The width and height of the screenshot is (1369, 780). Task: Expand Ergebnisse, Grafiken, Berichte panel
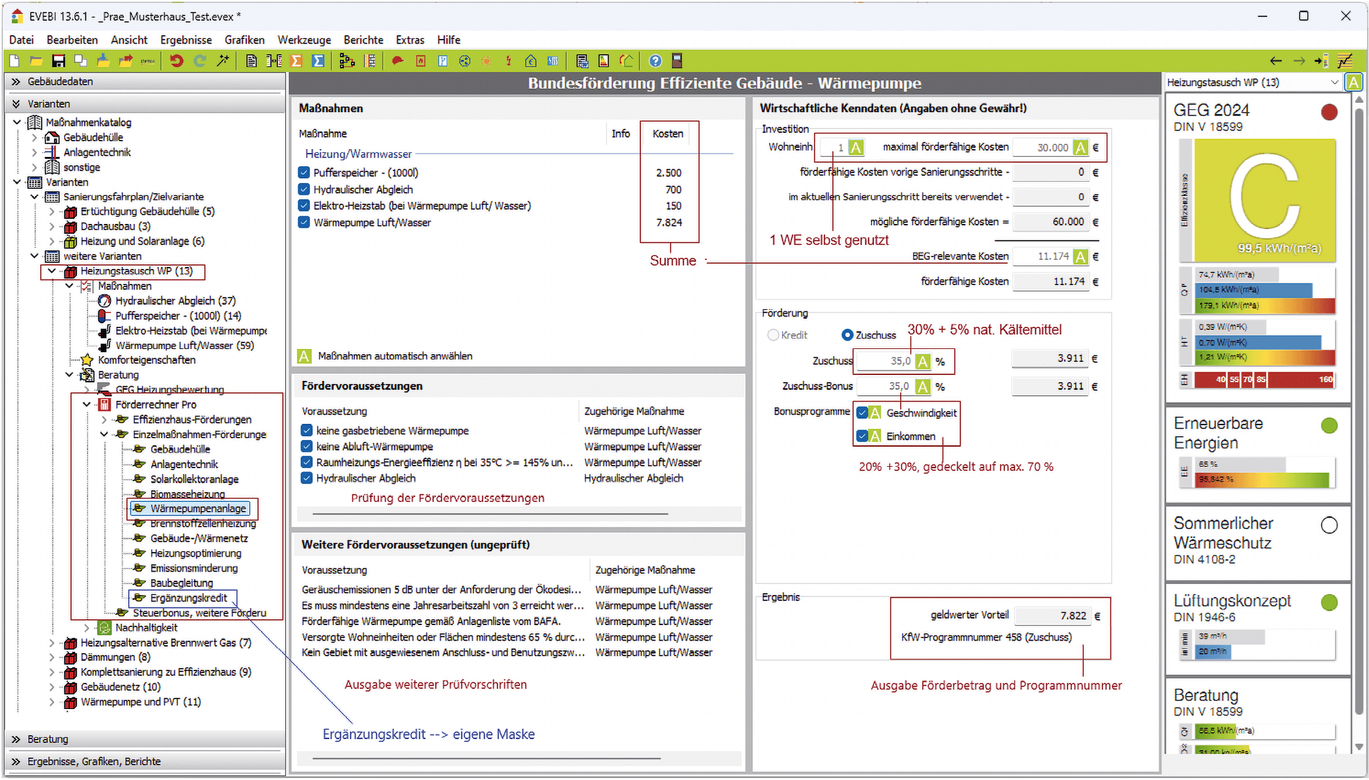coord(146,761)
